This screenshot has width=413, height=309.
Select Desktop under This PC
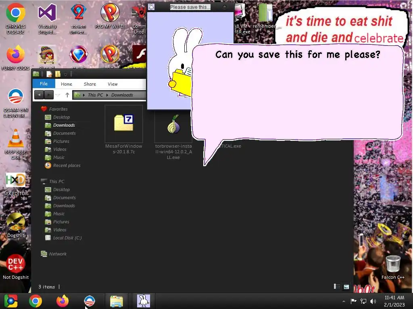[61, 190]
